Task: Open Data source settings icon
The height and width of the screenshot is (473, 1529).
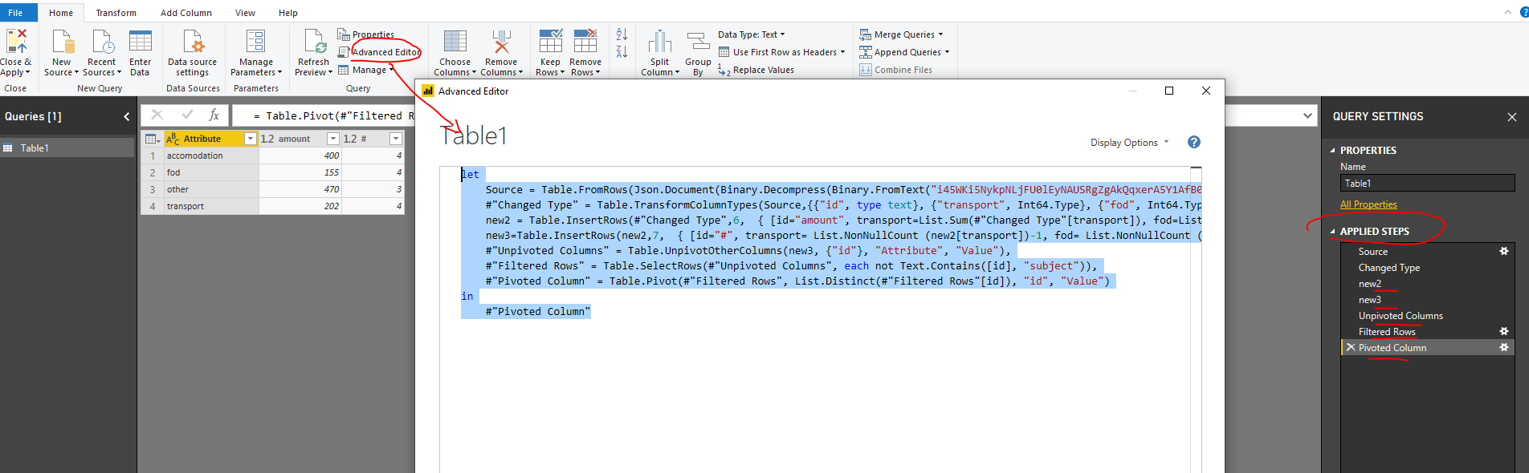Action: click(193, 42)
